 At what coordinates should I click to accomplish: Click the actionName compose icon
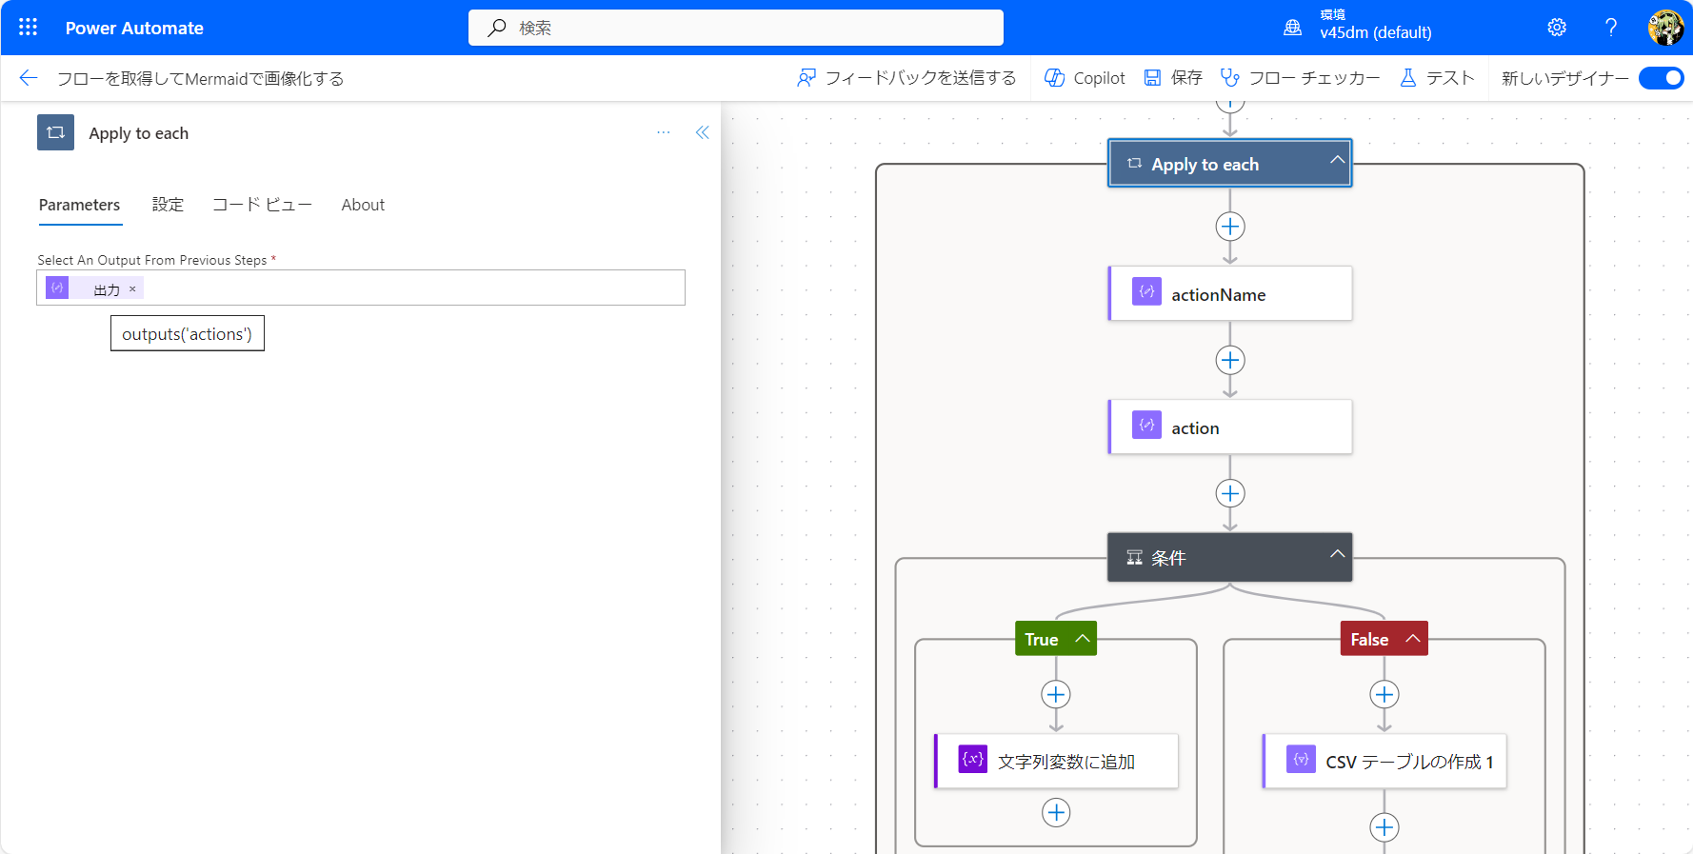1146,291
